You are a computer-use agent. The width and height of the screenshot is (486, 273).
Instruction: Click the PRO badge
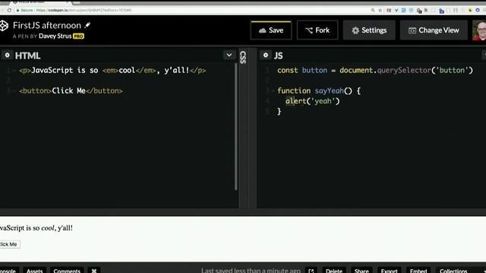[78, 36]
